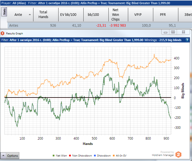The height and width of the screenshot is (161, 192).
Task: Toggle the All-In EV orange legend
Action: point(120,156)
